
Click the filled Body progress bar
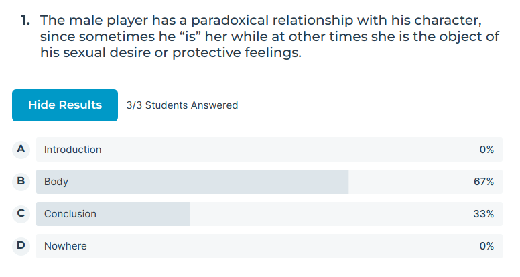point(192,182)
